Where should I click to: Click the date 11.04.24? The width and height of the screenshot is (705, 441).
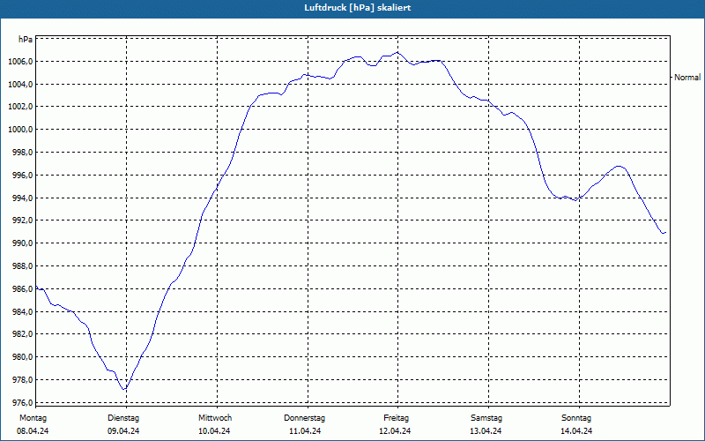[x=305, y=431]
